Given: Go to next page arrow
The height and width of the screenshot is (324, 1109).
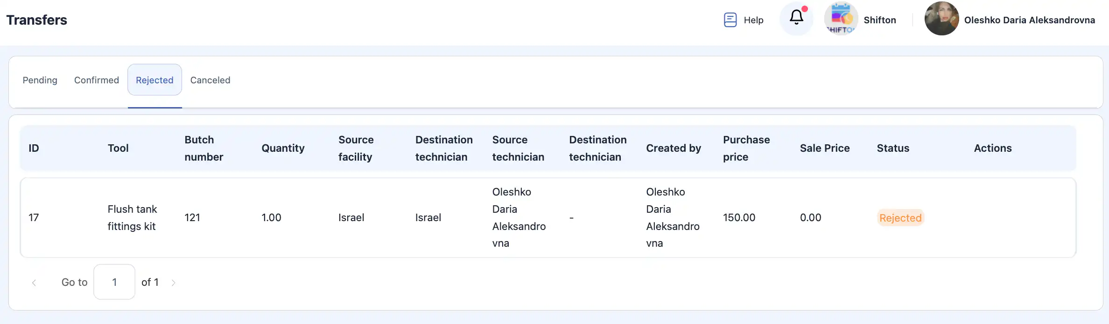Looking at the screenshot, I should pyautogui.click(x=173, y=283).
